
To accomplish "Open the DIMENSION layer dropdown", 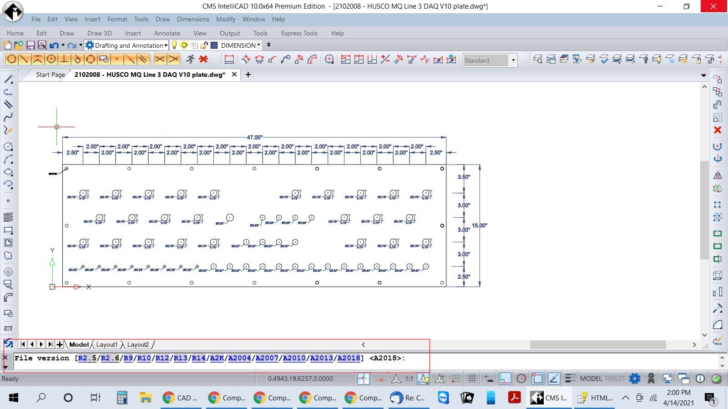I will (258, 45).
